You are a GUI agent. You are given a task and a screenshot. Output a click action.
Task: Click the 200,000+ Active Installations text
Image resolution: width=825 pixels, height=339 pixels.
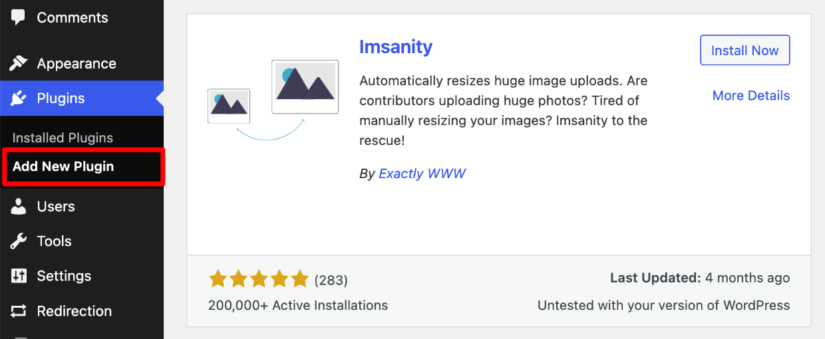pos(298,306)
